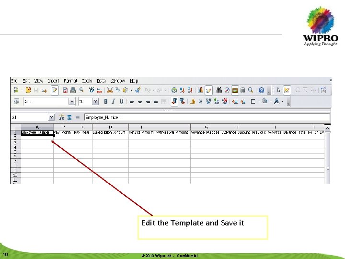Run Spellcheck with the ABC check icon
The image size is (345, 259).
[92, 90]
